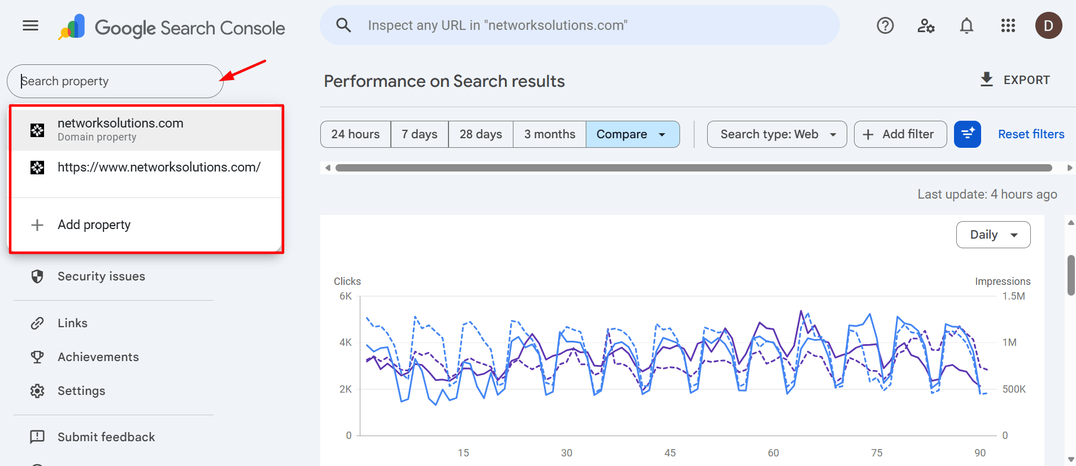Open the Help question mark icon
Screen dimensions: 1076x466
[x=885, y=25]
